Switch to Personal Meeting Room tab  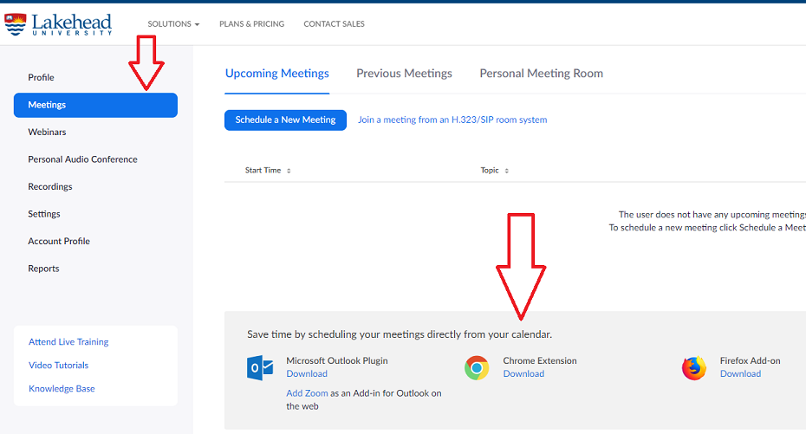(x=541, y=74)
